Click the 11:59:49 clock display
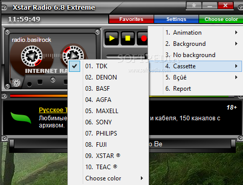This screenshot has width=243, height=185. (x=24, y=19)
